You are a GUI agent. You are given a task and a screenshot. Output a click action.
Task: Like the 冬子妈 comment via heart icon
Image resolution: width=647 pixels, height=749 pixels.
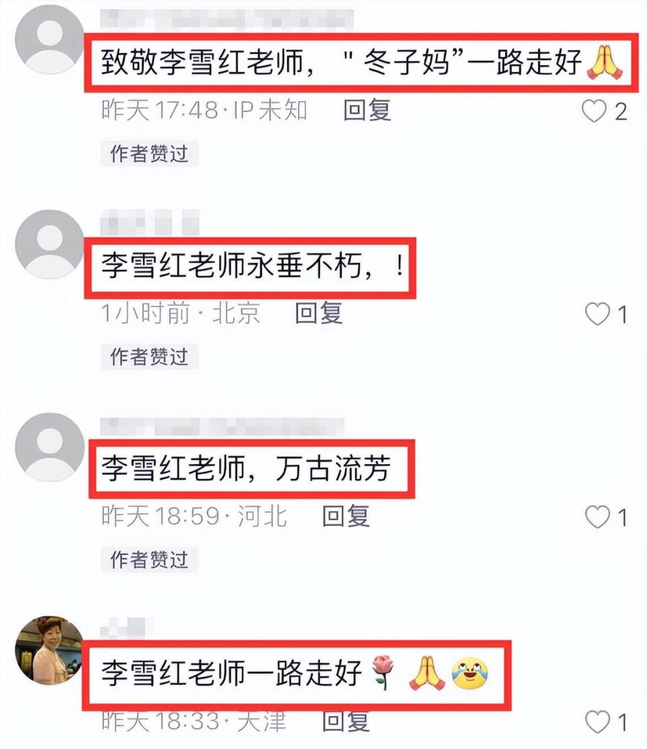click(x=594, y=111)
